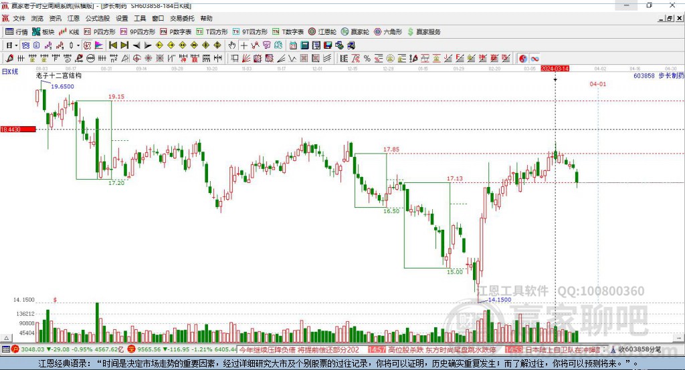Open the 行情 market quotes view
The height and width of the screenshot is (370, 685).
17,32
